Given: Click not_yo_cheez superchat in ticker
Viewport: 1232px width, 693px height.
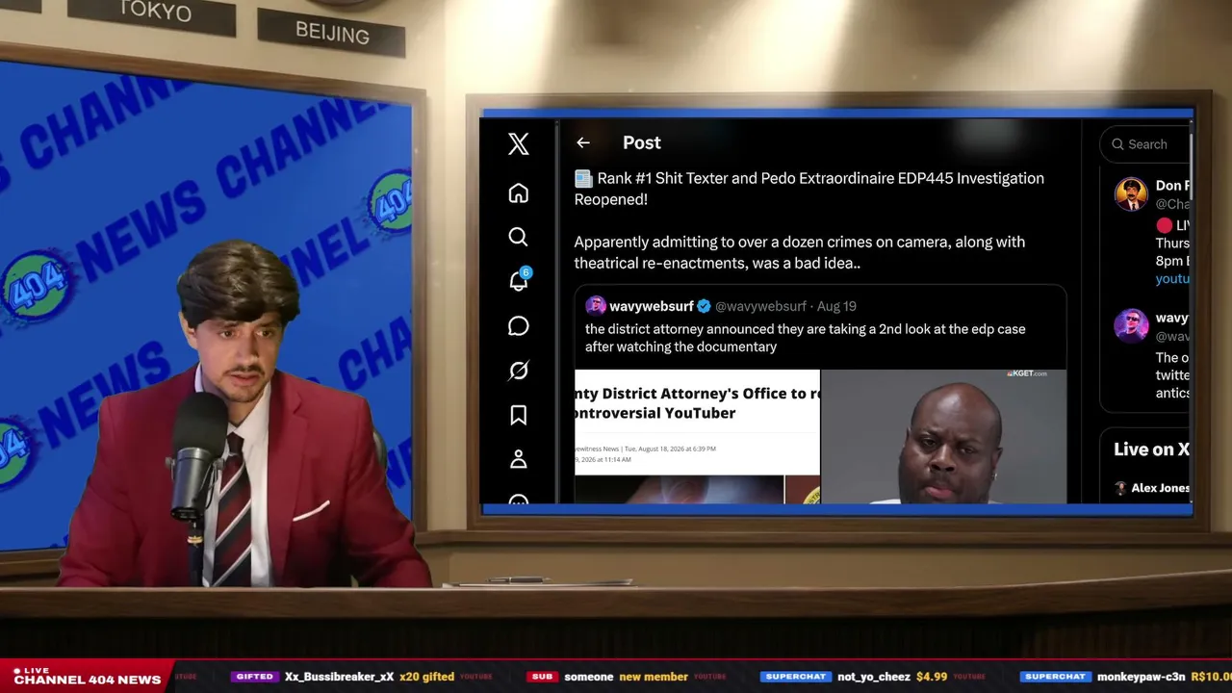Looking at the screenshot, I should pos(873,677).
